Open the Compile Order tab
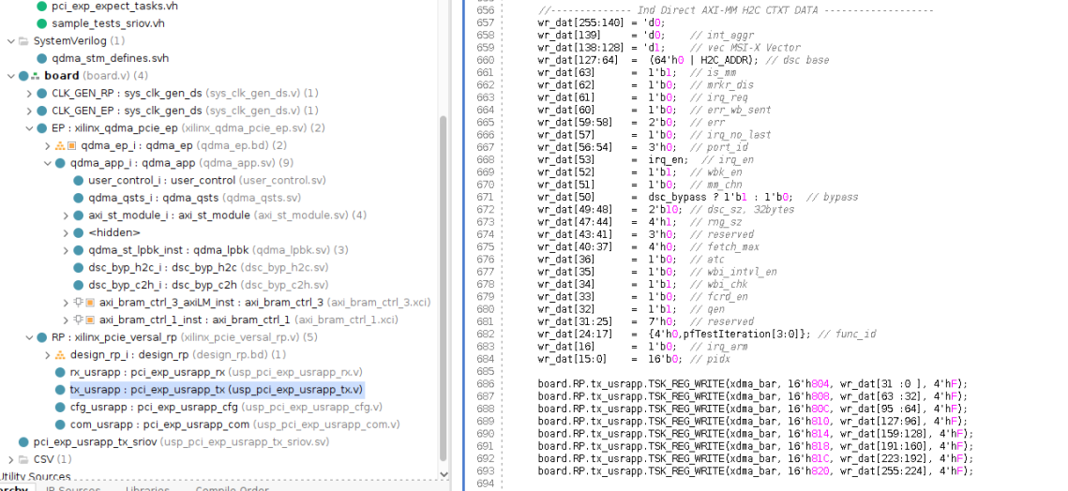The height and width of the screenshot is (491, 1068). click(x=232, y=488)
